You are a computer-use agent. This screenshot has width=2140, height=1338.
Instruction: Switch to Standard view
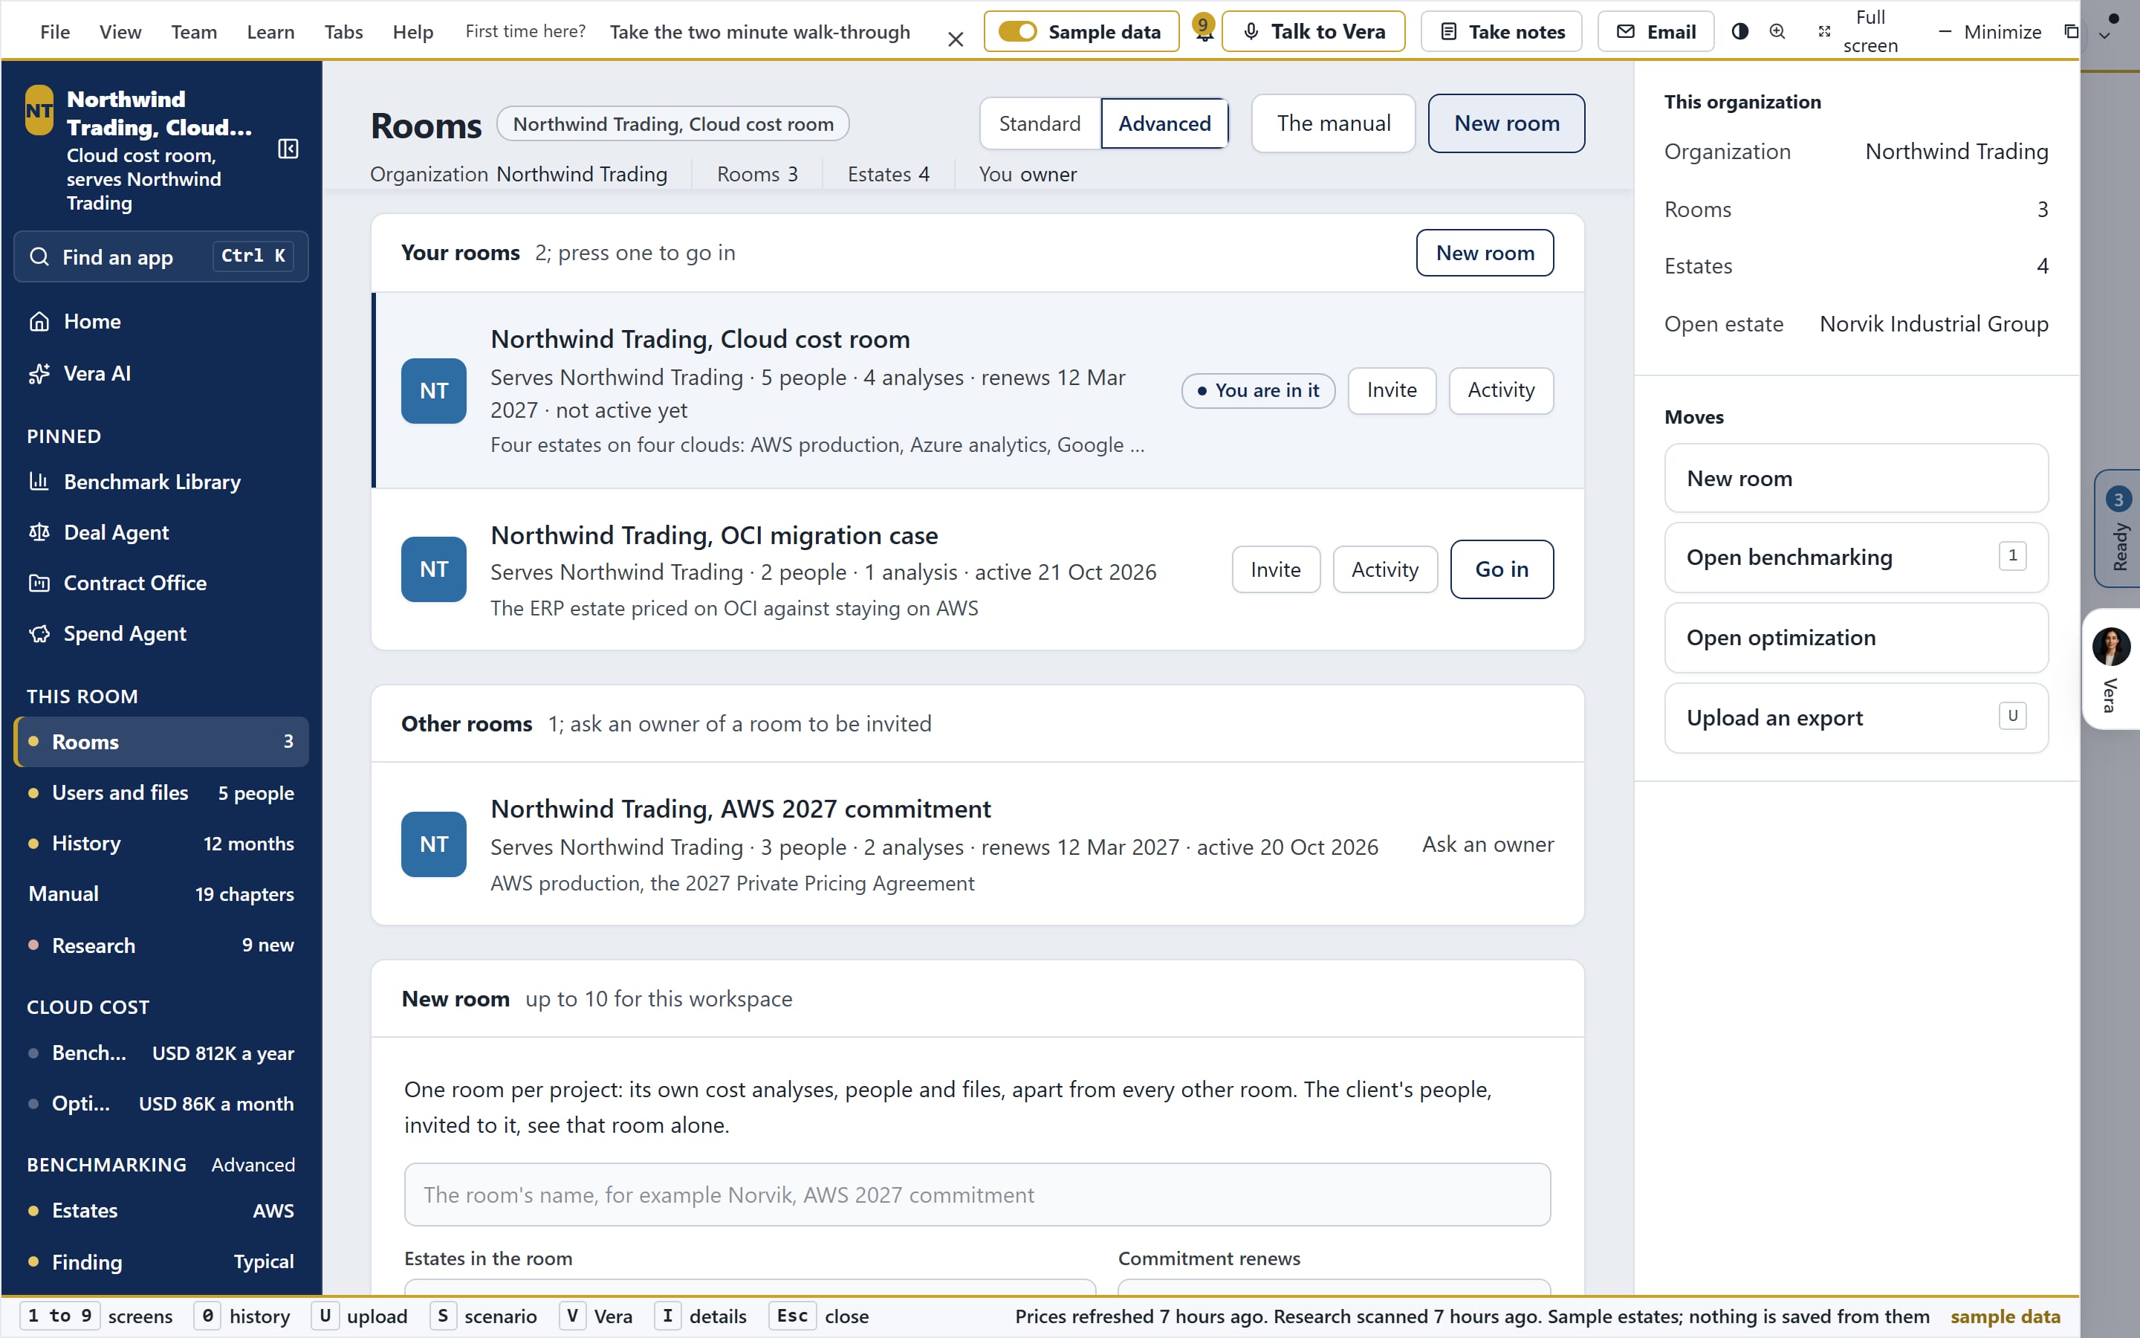[x=1040, y=123]
